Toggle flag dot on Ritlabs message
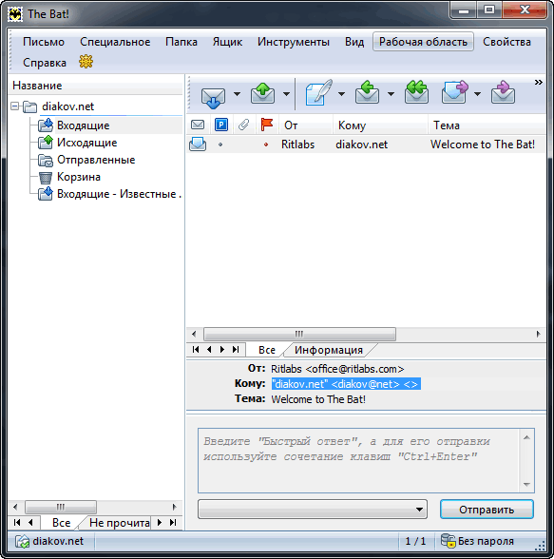Image resolution: width=554 pixels, height=559 pixels. pos(266,145)
